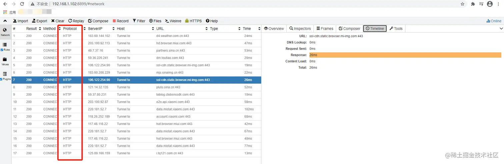
Task: Sort by the ServerIP column
Action: tap(101, 29)
